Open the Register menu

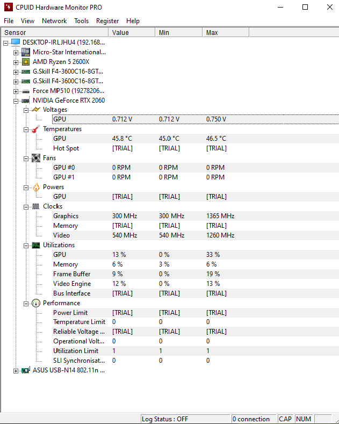[x=107, y=21]
